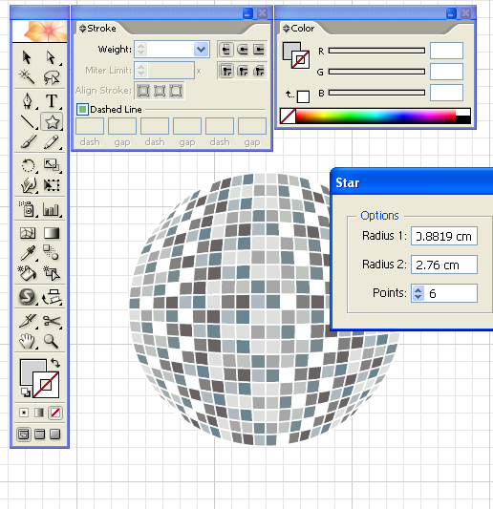Image resolution: width=493 pixels, height=509 pixels.
Task: Open the stroke Weight dropdown
Action: click(x=202, y=50)
